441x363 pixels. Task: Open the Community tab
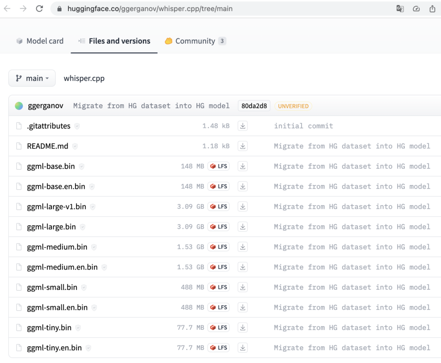coord(195,41)
